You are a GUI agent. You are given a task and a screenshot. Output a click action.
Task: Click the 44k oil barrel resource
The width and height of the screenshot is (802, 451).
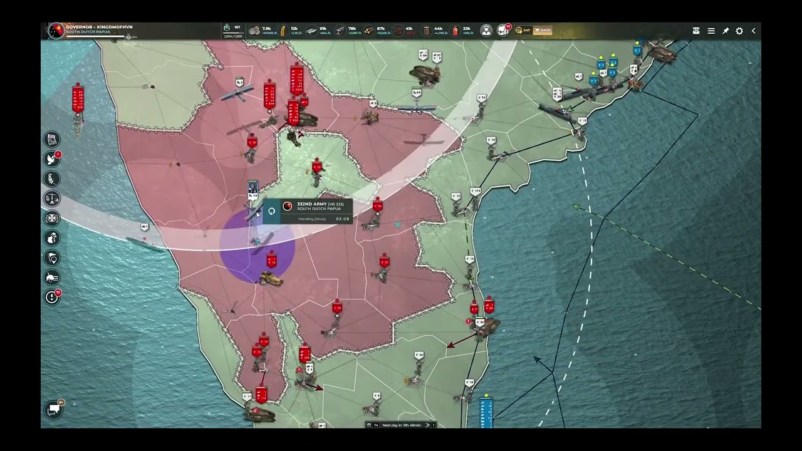(427, 30)
